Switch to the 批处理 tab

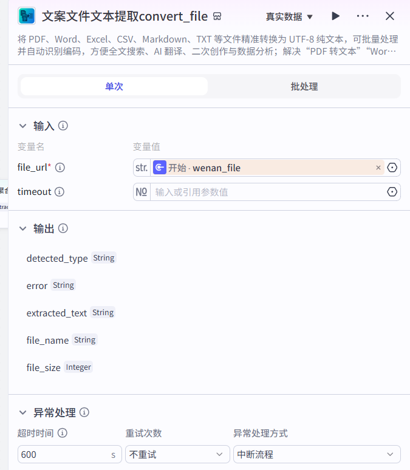304,86
